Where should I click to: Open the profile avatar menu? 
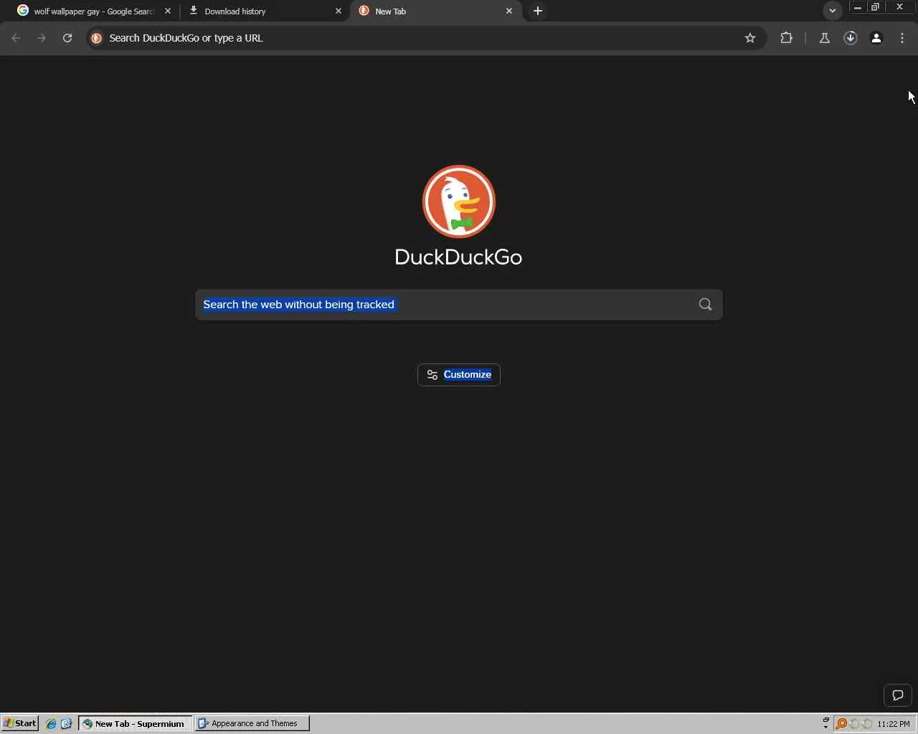coord(876,38)
